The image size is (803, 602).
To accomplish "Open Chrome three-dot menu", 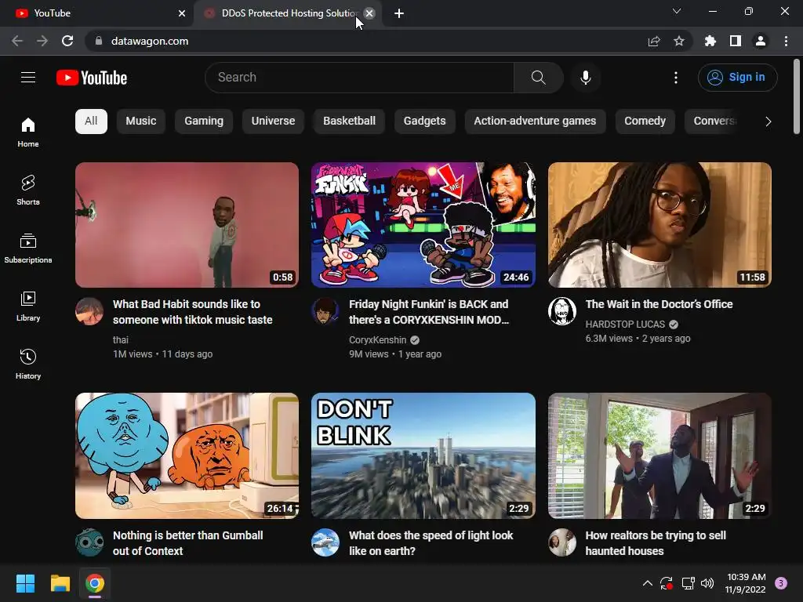I will [x=786, y=41].
